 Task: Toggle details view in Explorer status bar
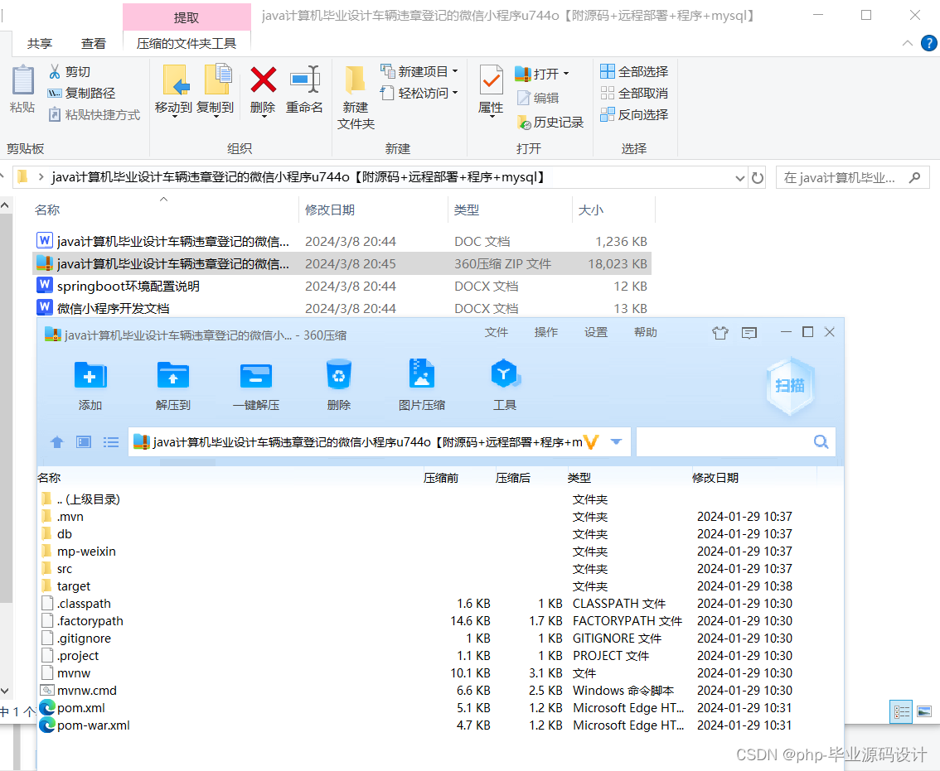point(901,711)
